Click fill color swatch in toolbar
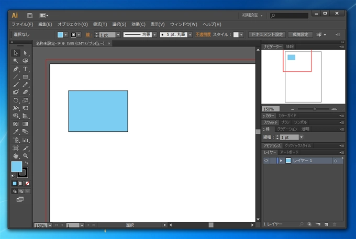Image resolution: width=356 pixels, height=239 pixels. [17, 167]
